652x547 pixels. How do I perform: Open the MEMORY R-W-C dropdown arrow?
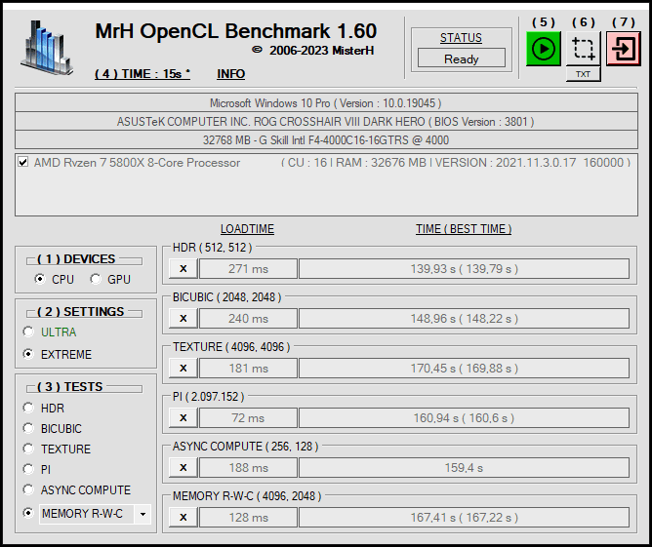(143, 514)
